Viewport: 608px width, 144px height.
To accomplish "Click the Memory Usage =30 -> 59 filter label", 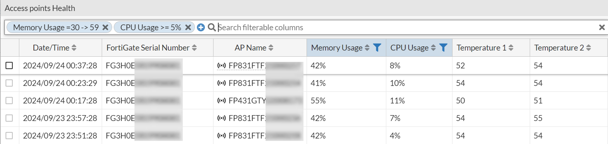I will pyautogui.click(x=56, y=27).
